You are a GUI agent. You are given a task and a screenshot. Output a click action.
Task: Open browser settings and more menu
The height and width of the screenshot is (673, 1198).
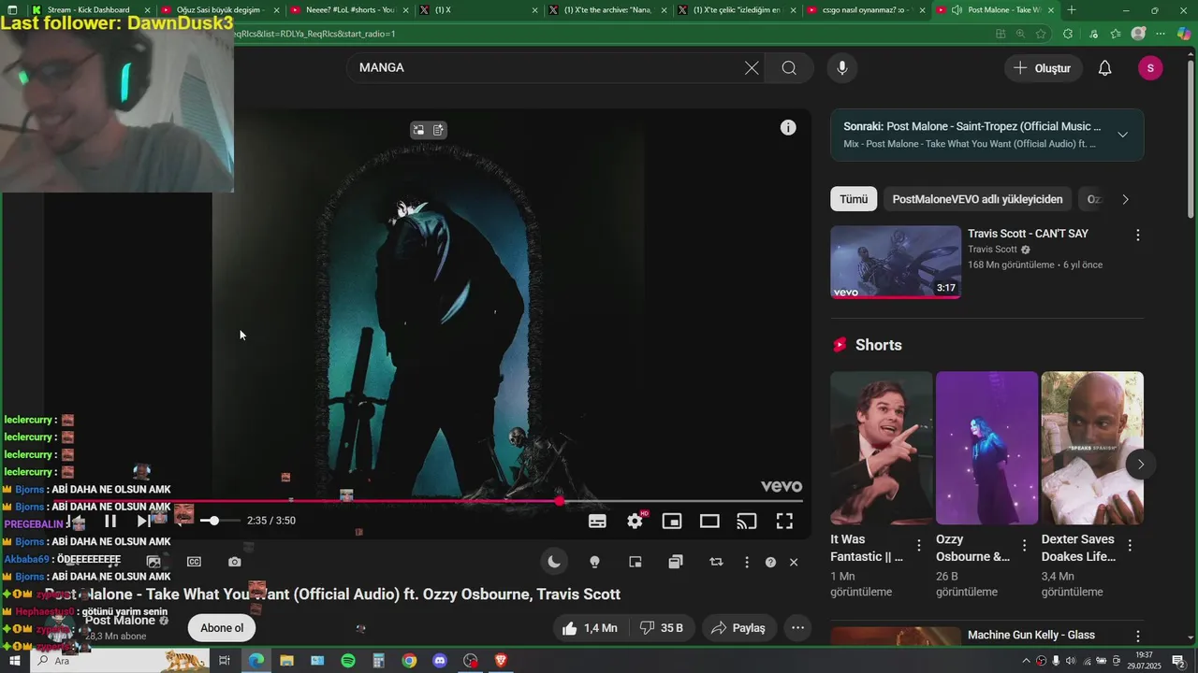click(1161, 34)
